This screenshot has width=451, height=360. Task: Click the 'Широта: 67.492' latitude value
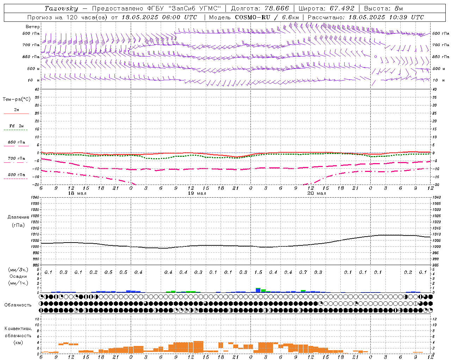pos(326,8)
